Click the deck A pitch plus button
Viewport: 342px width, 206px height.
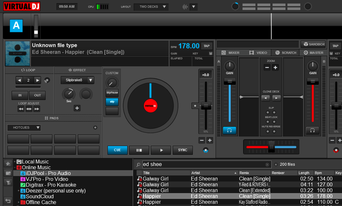point(210,141)
